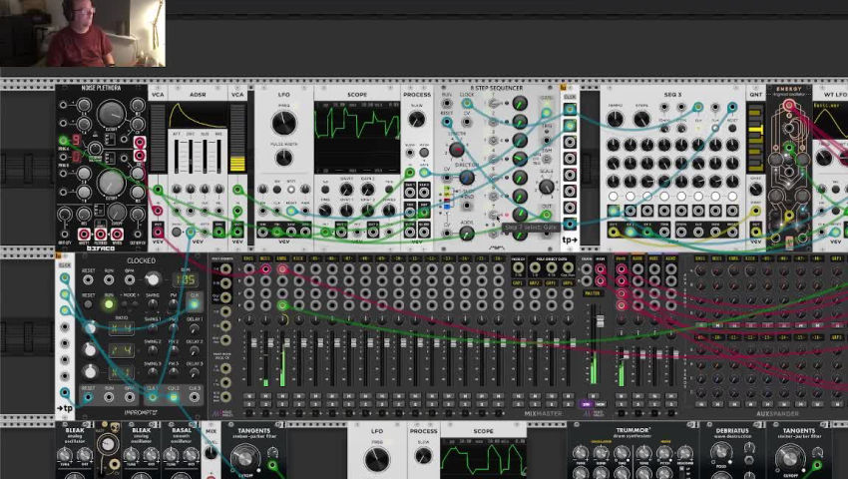Click the 8 Step Sequencer CLOCK jack
The height and width of the screenshot is (479, 848).
pyautogui.click(x=467, y=104)
